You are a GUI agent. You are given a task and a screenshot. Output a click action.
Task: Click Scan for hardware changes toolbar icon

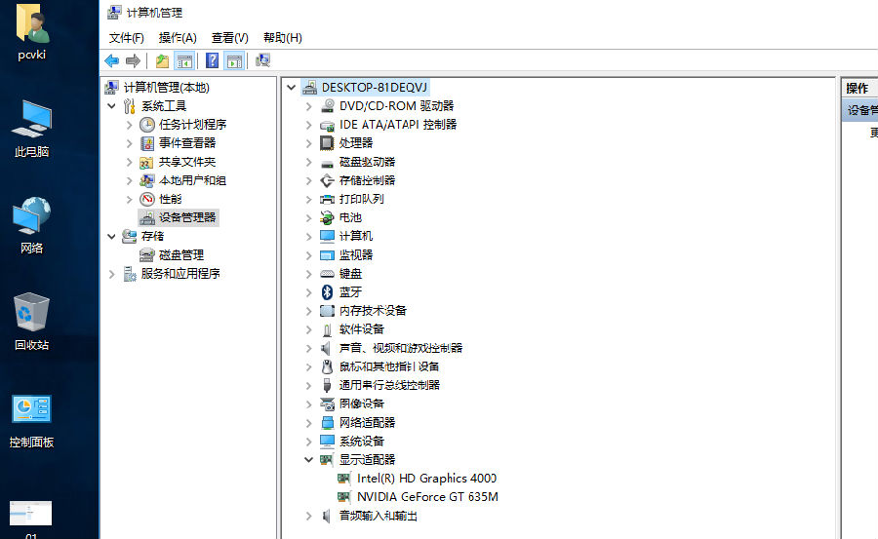[x=262, y=61]
